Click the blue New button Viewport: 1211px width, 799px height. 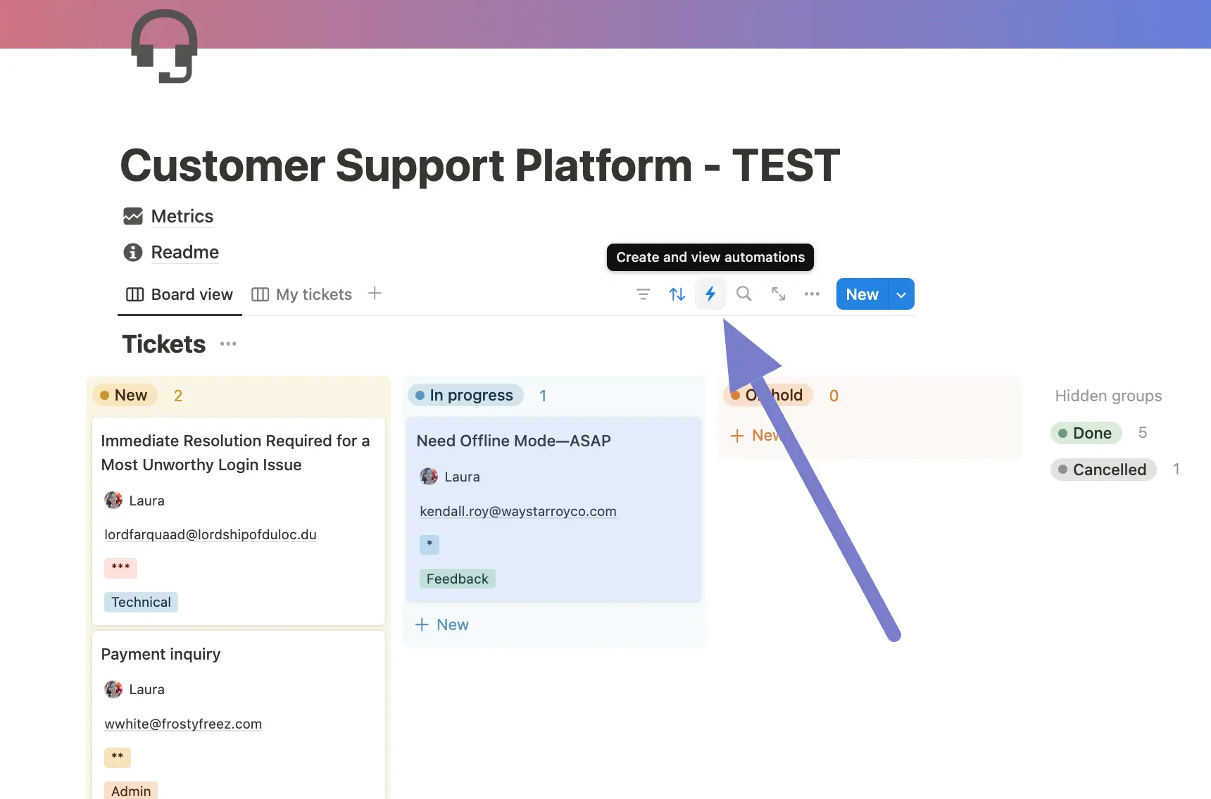click(862, 294)
